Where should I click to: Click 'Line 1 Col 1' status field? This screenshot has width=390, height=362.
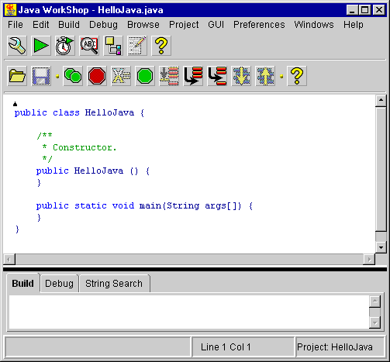tap(243, 347)
